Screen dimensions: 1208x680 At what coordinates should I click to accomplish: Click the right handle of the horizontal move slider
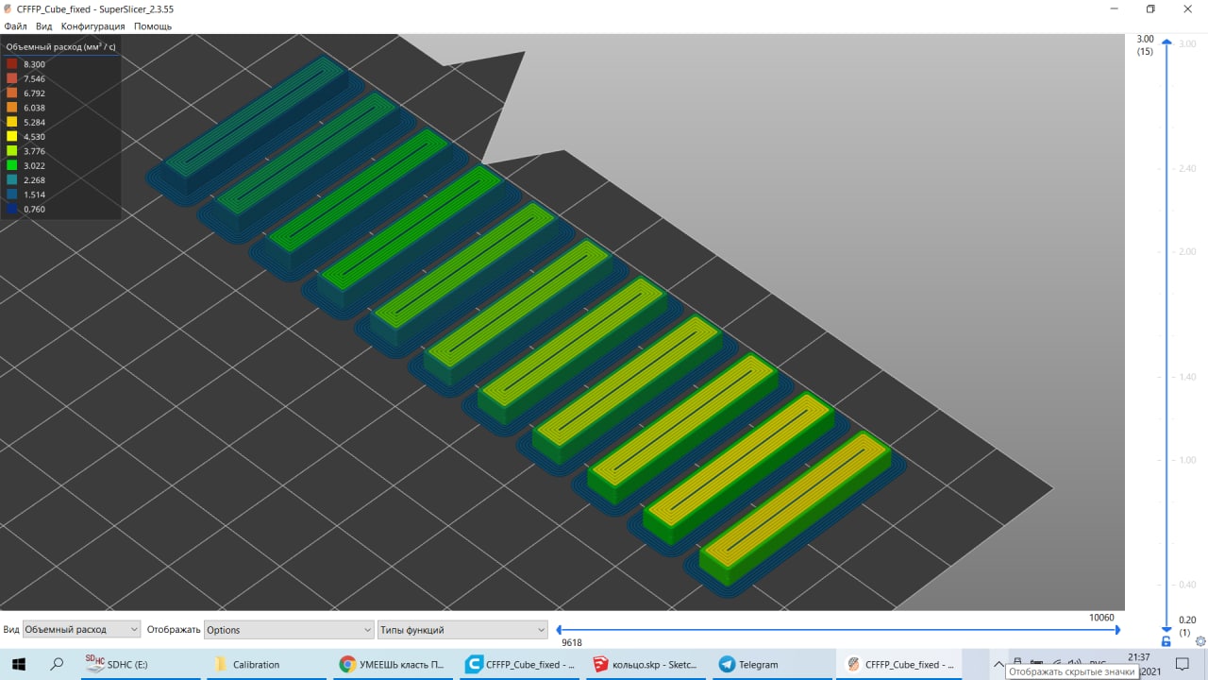point(1117,629)
